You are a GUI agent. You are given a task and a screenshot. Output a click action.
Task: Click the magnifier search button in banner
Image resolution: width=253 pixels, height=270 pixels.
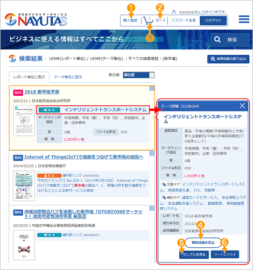(229, 40)
